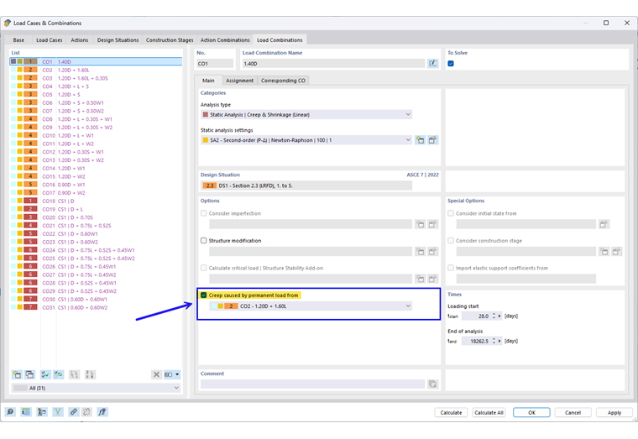
Task: Click new icon beside Calculate critical load field
Action: pos(421,279)
